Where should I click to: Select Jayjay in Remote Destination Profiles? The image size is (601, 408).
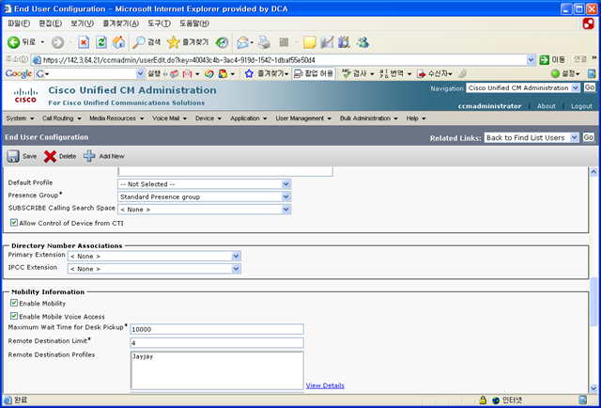tap(143, 356)
